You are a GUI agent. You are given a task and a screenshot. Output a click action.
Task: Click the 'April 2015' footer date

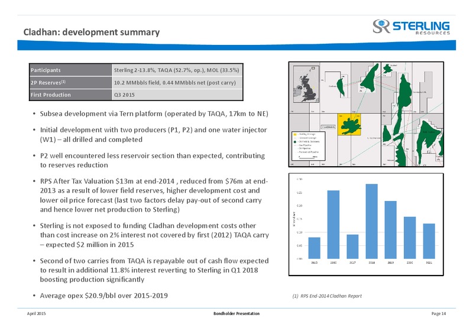[37, 313]
